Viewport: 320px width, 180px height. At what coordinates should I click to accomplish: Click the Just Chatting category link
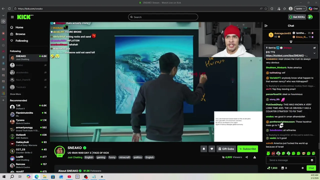click(75, 157)
